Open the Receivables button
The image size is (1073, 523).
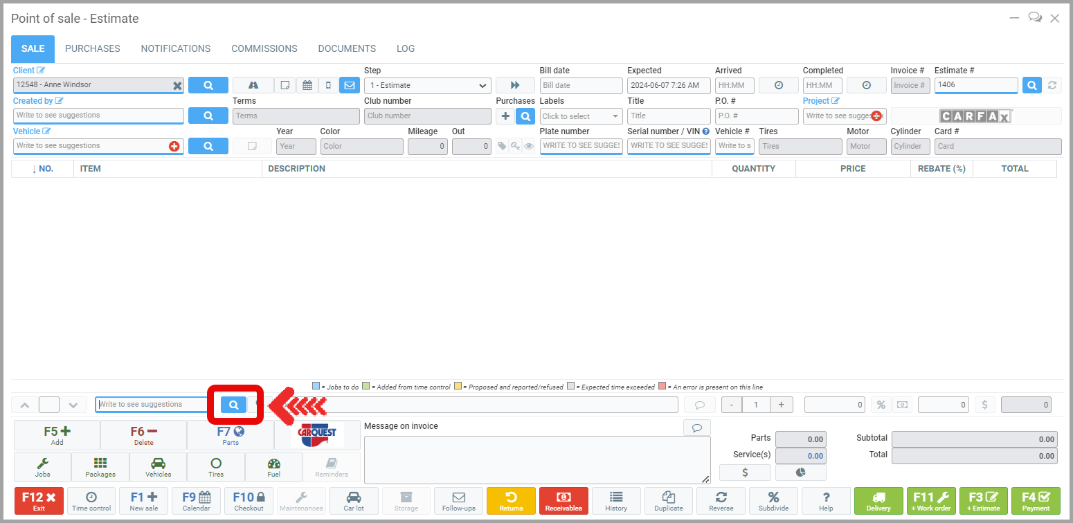563,501
